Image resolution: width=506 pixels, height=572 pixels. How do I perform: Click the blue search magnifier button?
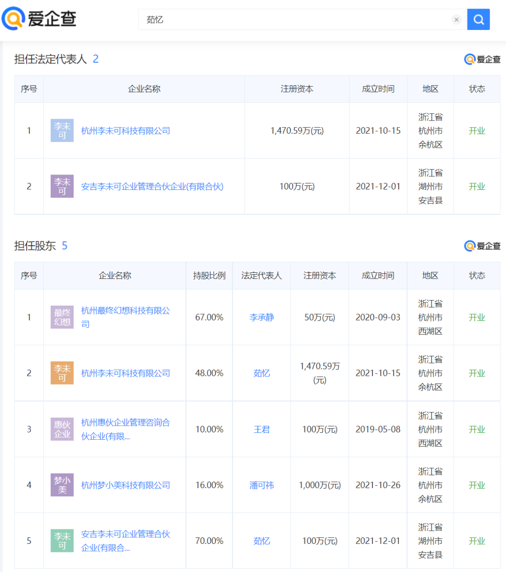tap(478, 19)
